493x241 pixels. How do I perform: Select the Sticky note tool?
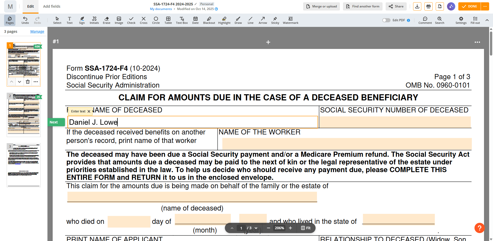(x=275, y=20)
